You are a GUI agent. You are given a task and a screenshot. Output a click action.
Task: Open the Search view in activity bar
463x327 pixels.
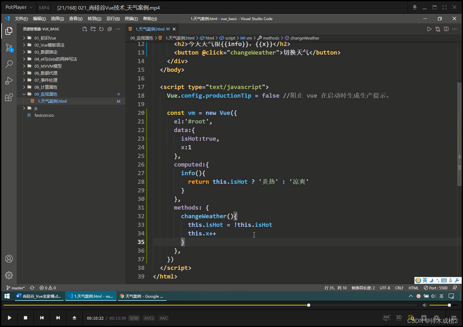point(9,64)
